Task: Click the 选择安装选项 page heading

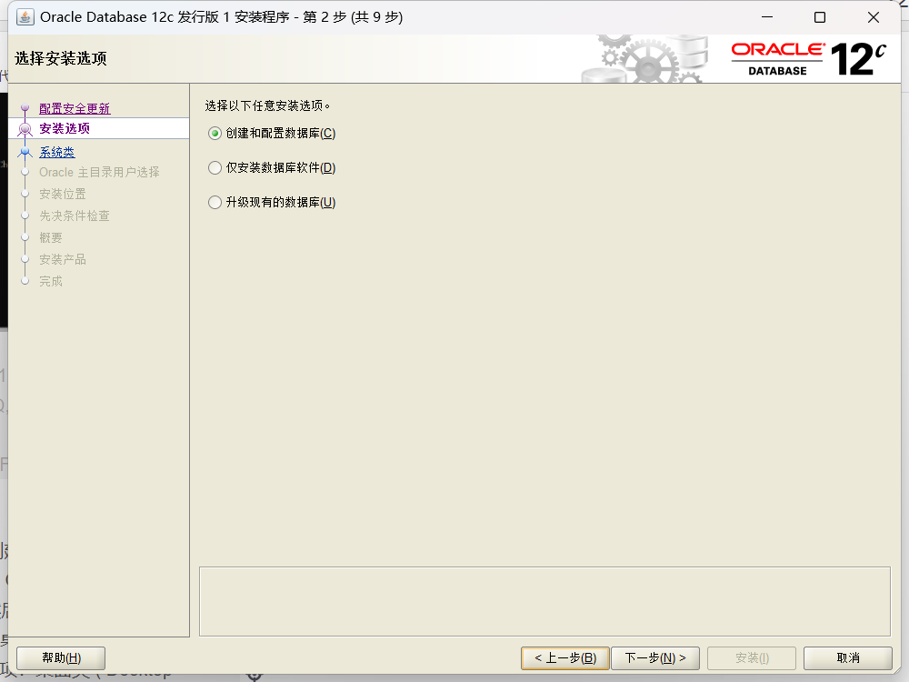Action: (61, 58)
